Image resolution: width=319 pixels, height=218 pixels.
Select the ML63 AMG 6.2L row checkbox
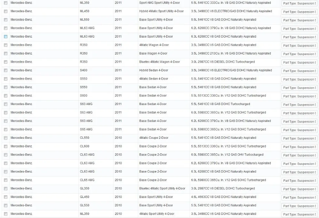(x=5, y=28)
